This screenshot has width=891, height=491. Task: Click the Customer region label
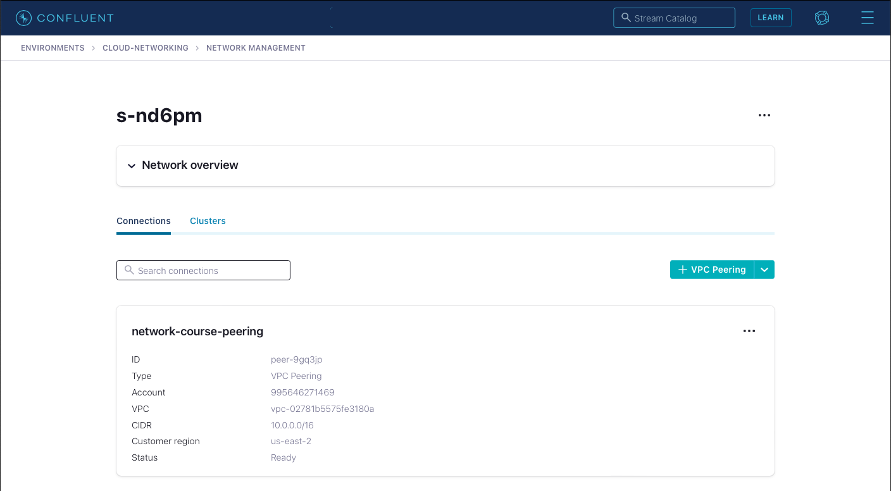pos(166,441)
